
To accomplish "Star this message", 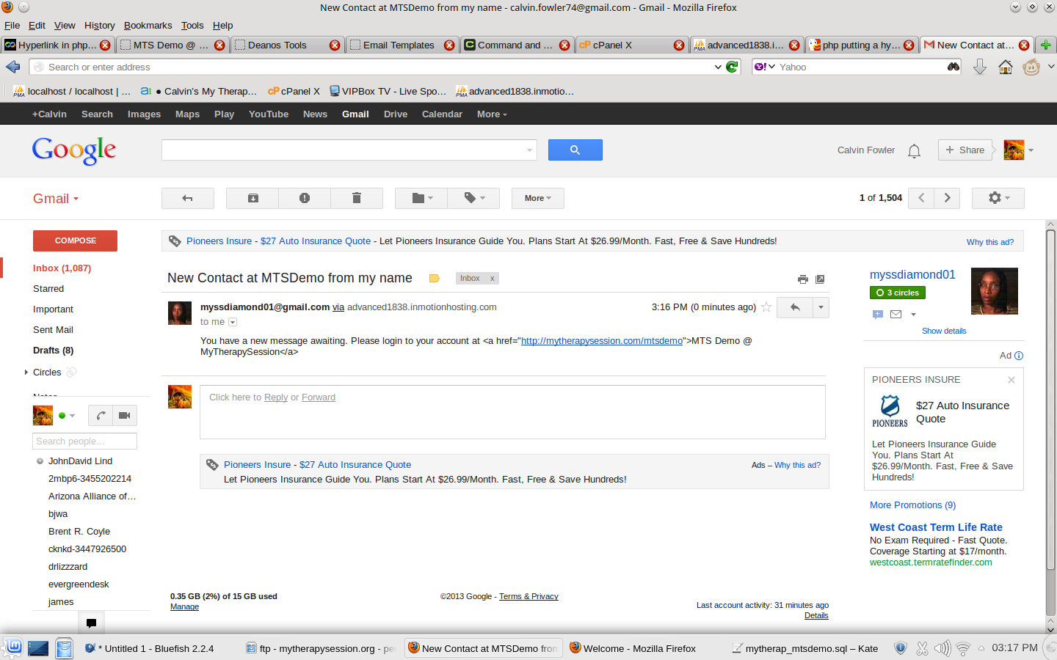I will click(766, 307).
